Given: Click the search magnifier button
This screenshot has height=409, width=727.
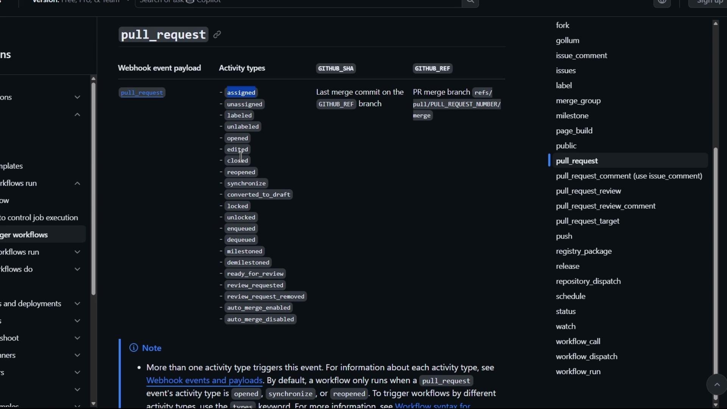Looking at the screenshot, I should tap(470, 2).
